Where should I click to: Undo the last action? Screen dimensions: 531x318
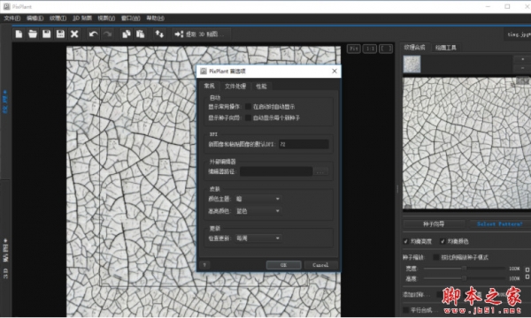click(x=93, y=34)
